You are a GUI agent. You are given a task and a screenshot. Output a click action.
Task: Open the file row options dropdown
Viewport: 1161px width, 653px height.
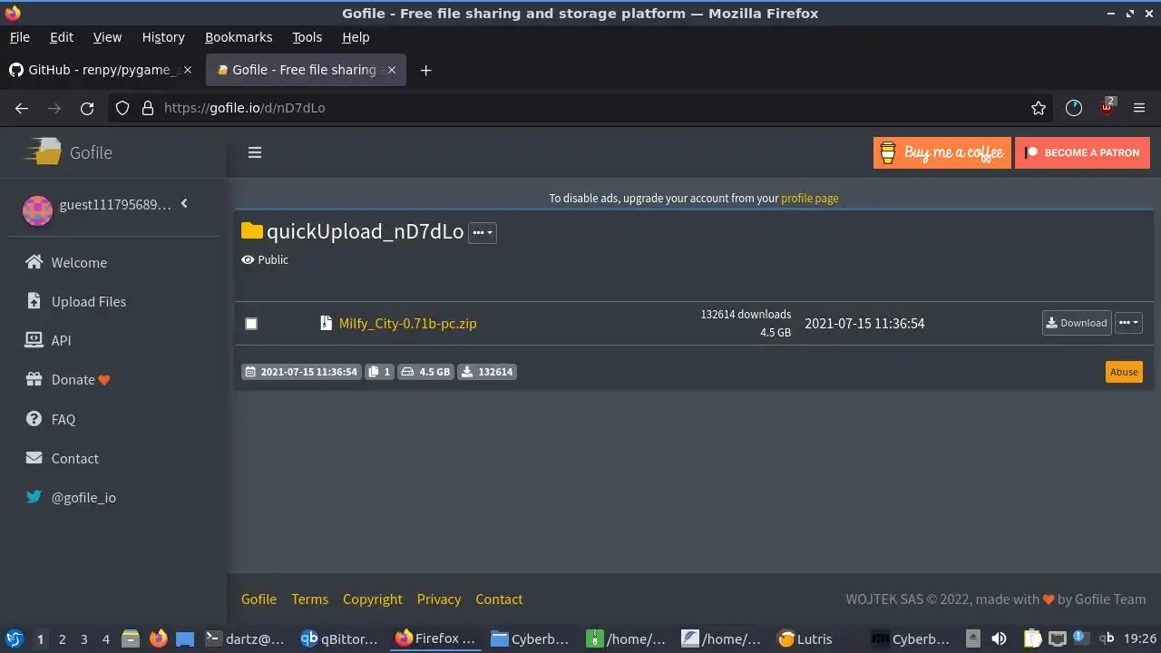pos(1128,323)
